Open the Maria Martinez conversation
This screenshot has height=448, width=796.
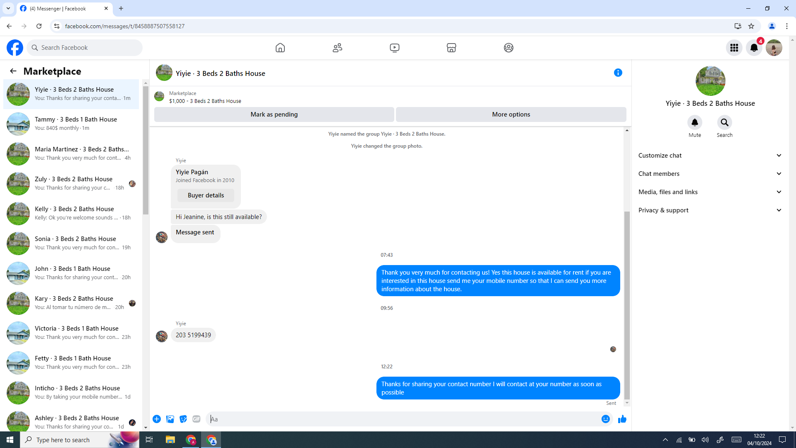(71, 154)
